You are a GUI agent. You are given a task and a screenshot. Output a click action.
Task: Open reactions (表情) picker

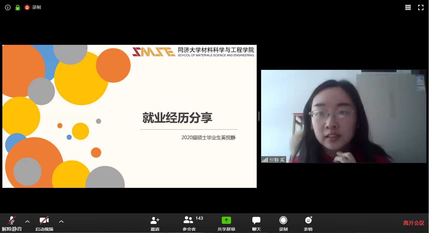[x=308, y=224]
